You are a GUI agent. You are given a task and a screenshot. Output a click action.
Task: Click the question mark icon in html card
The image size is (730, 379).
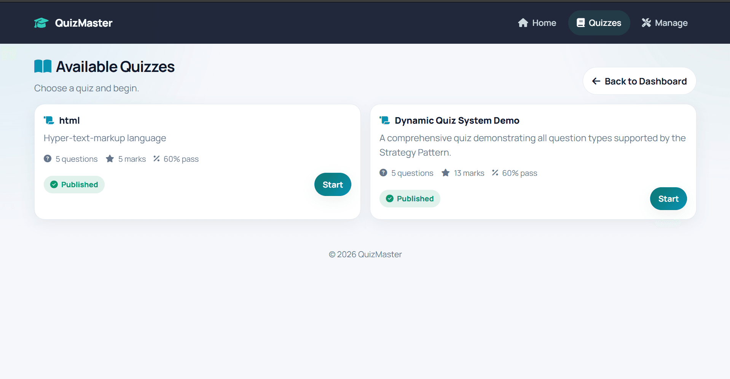coord(48,159)
